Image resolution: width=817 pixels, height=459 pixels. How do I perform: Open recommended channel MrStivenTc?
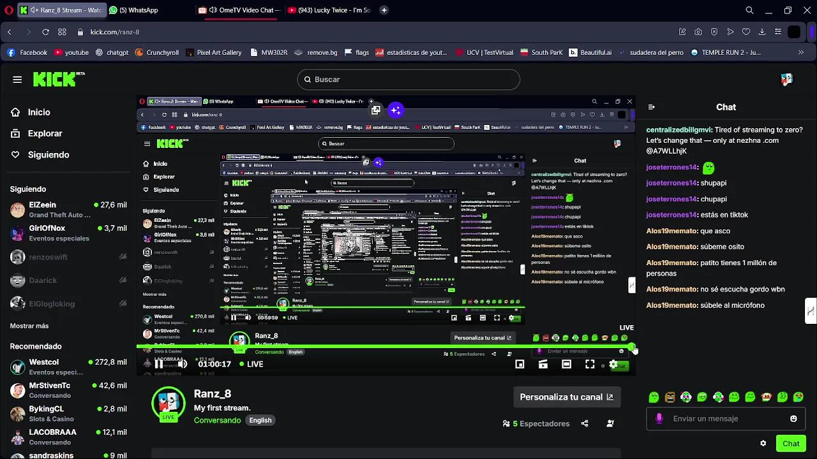[68, 390]
